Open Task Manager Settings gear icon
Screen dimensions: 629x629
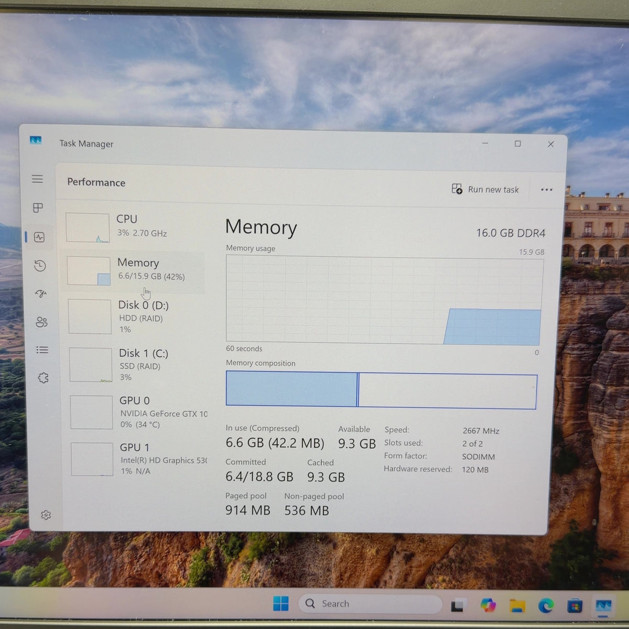point(46,515)
